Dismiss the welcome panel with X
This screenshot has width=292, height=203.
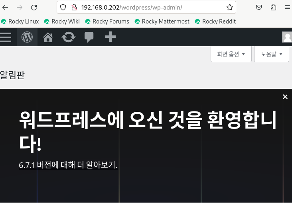click(285, 97)
